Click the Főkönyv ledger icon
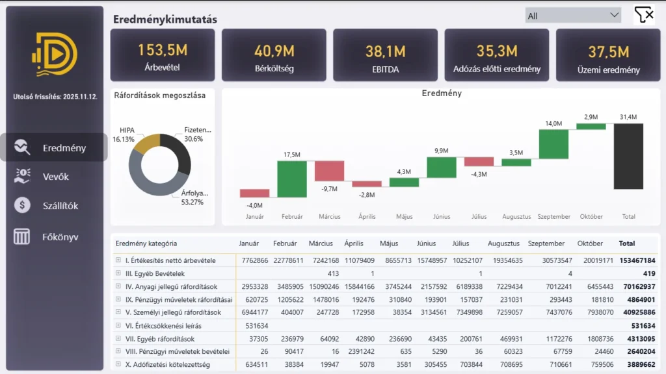This screenshot has width=666, height=374. [22, 236]
